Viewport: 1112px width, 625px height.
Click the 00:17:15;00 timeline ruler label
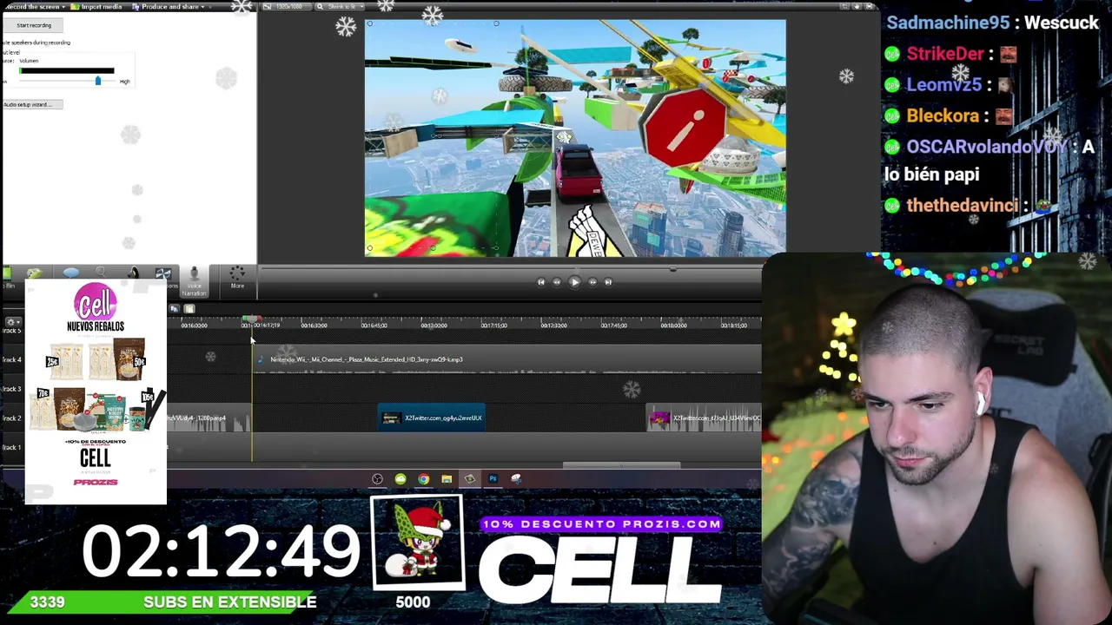click(x=494, y=326)
